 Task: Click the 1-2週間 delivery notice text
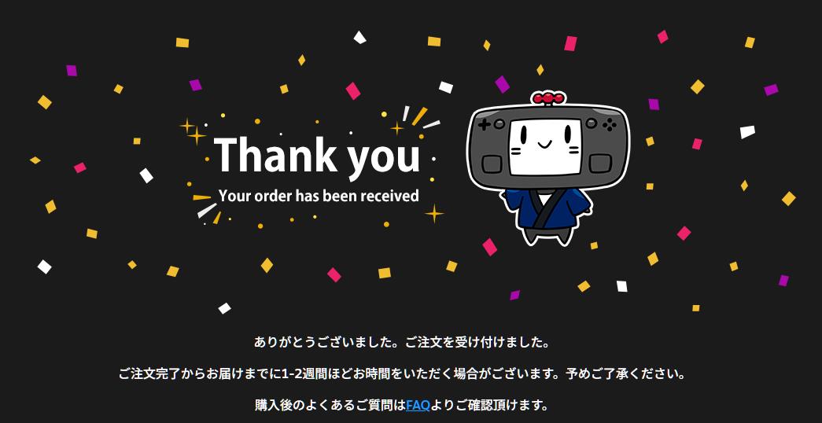point(402,374)
